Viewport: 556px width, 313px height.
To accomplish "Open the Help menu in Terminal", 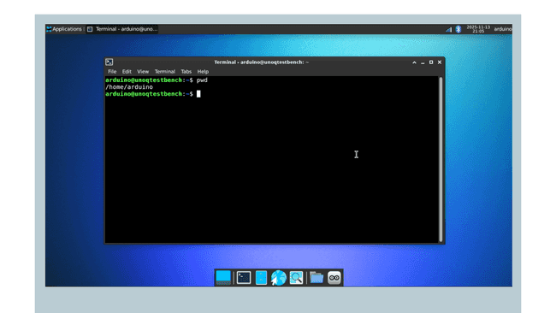I will (203, 72).
